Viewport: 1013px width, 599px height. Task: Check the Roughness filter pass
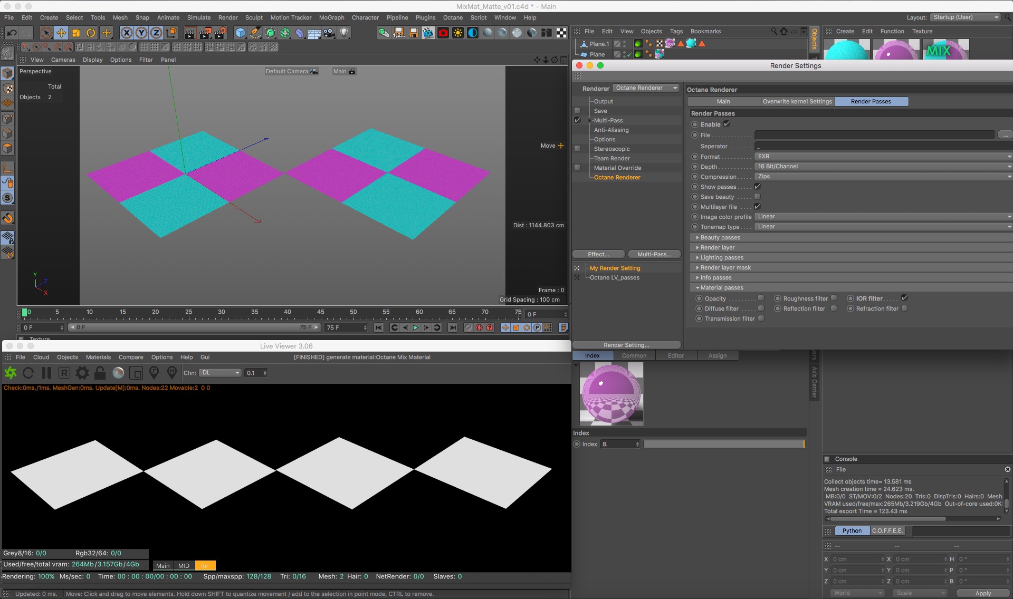point(834,298)
